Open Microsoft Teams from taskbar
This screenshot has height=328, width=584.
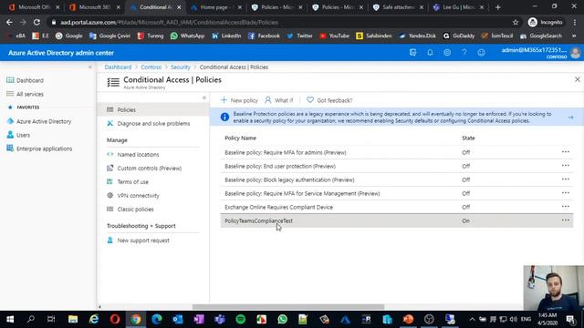pos(220,319)
